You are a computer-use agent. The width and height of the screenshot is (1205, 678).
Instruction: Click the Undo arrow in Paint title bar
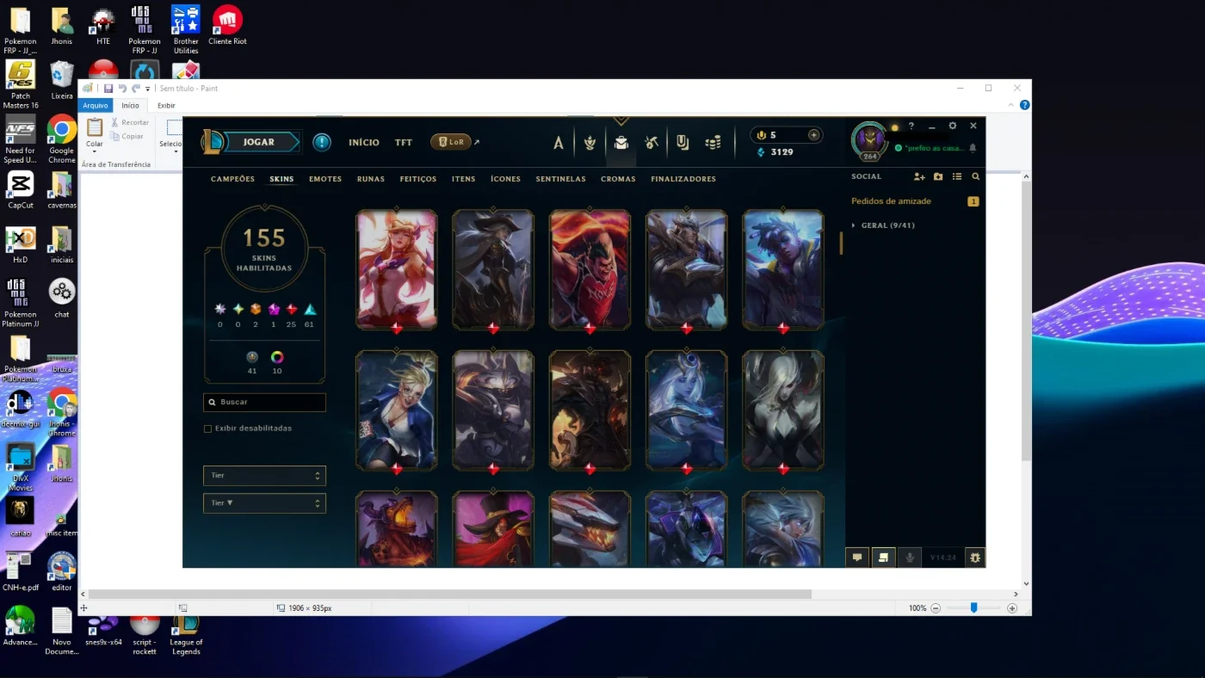coord(122,89)
